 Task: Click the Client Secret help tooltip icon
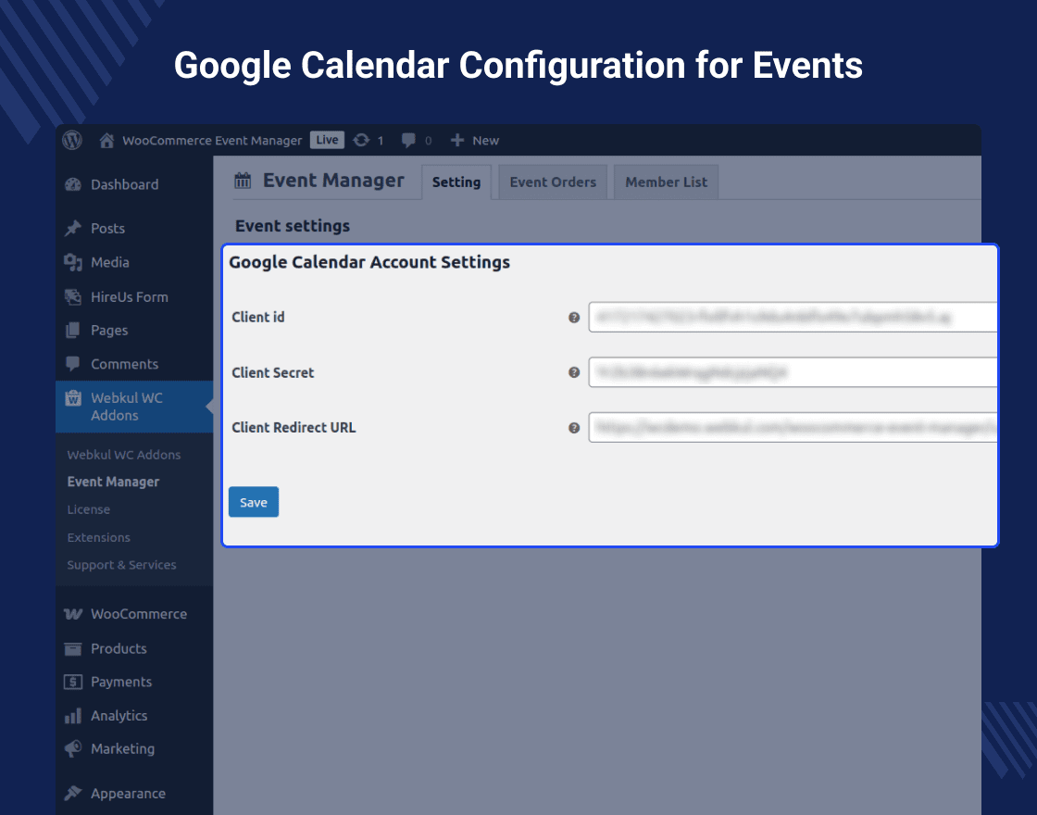point(574,372)
